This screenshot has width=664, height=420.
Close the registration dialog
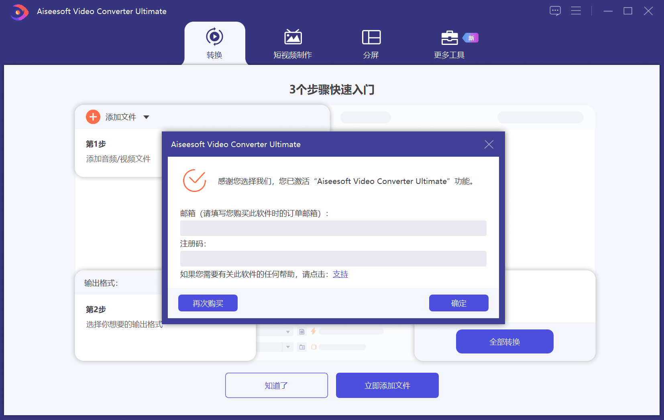pyautogui.click(x=489, y=144)
